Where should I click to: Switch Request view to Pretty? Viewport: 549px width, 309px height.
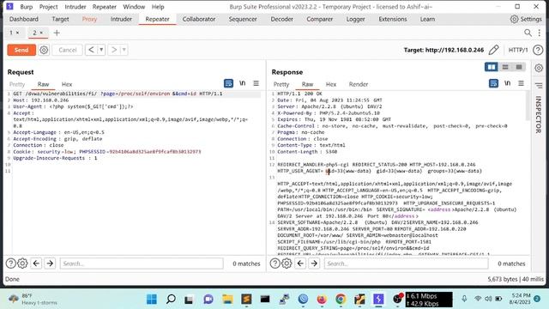[x=17, y=84]
